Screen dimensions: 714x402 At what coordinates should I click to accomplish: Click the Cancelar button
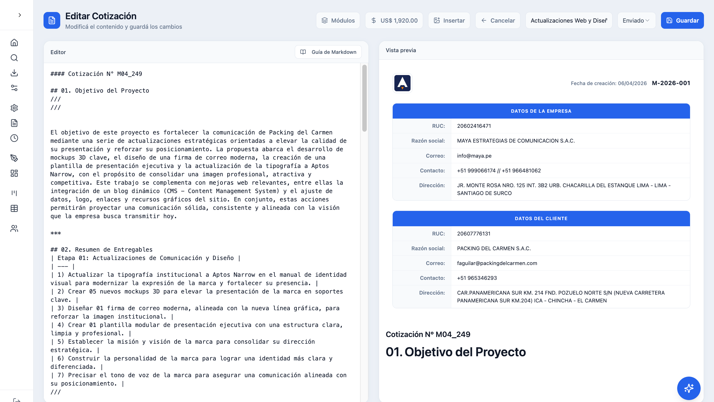coord(498,20)
